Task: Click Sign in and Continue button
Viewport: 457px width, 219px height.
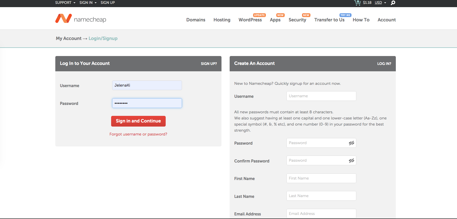Action: click(138, 121)
